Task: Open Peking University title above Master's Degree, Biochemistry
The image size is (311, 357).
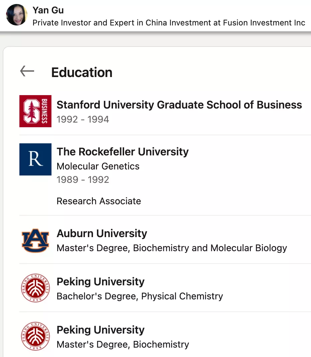Action: [100, 330]
